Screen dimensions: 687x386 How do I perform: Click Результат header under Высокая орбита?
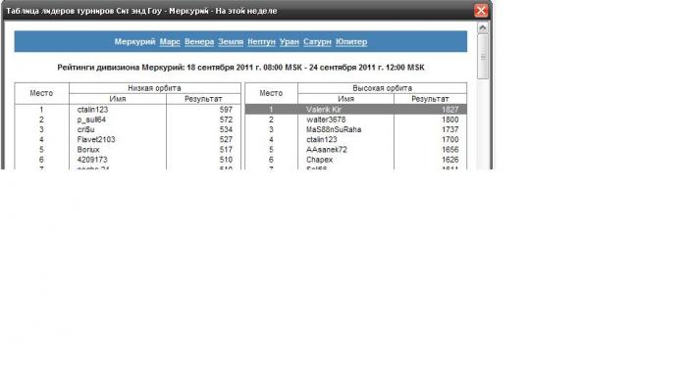[x=430, y=99]
